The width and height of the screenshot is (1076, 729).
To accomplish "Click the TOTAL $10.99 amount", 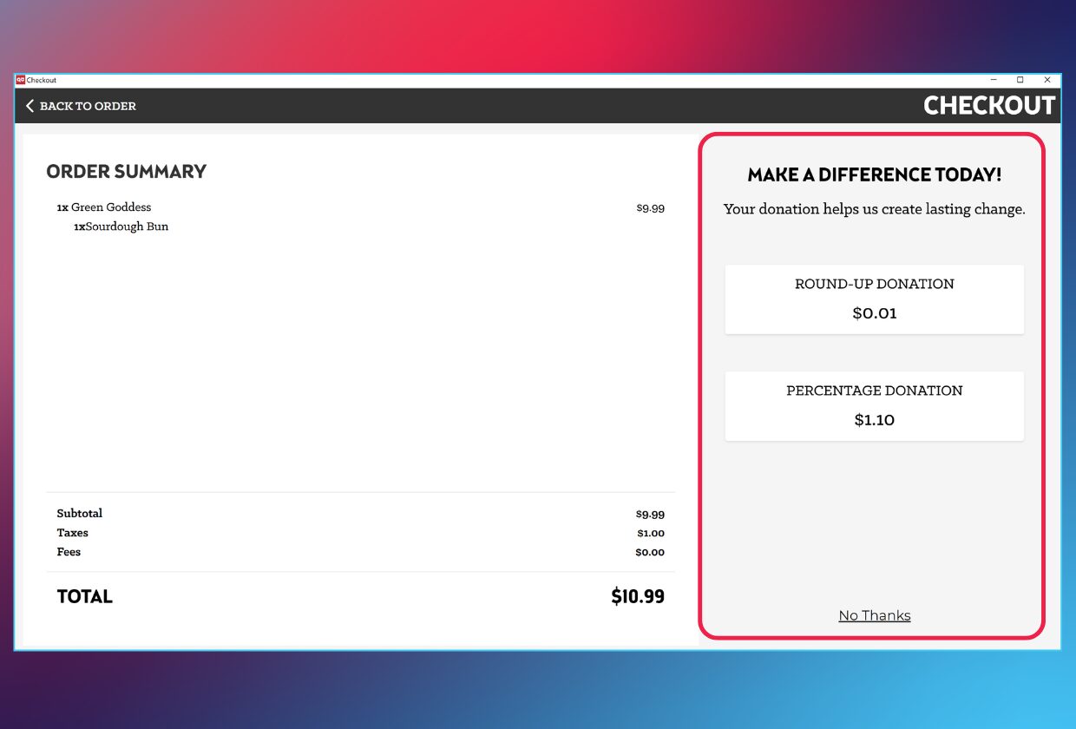I will (x=638, y=596).
